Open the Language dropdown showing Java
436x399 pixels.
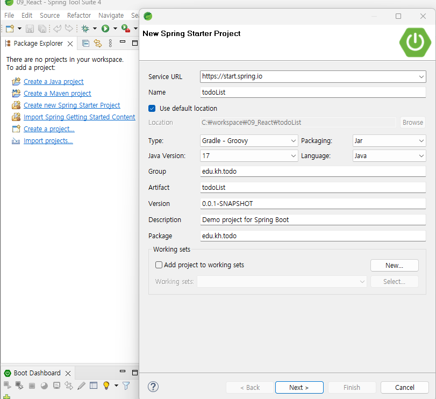389,156
